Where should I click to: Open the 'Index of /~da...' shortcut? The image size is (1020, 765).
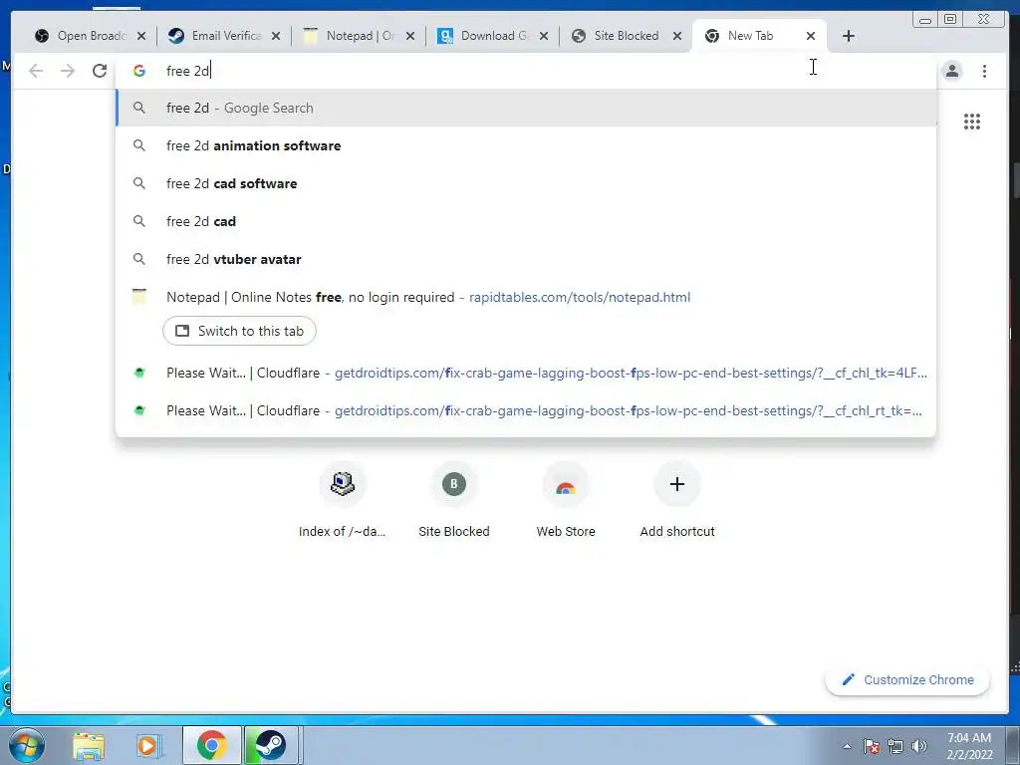coord(343,501)
